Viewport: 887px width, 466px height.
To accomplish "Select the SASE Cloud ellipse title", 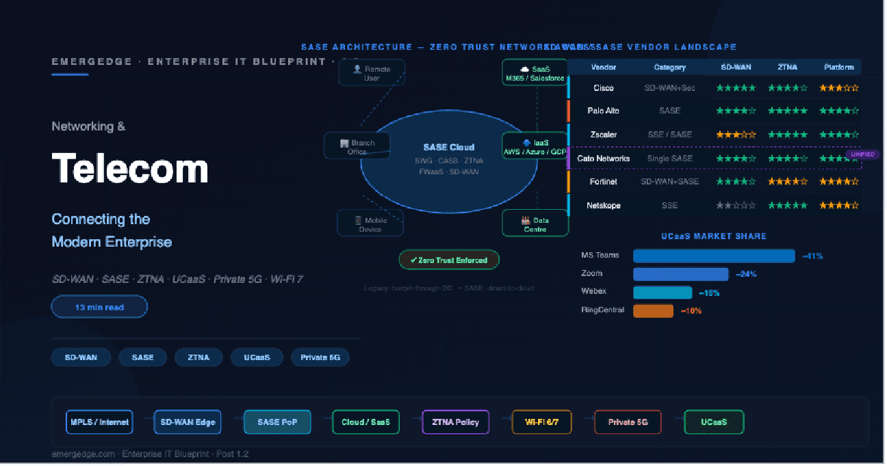I will tap(449, 148).
